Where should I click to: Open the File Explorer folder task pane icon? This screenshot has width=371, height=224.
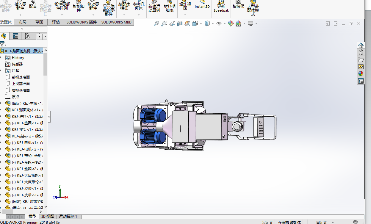tap(361, 59)
